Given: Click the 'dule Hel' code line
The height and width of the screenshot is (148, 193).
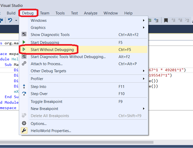Looking at the screenshot, I should pyautogui.click(x=9, y=59).
